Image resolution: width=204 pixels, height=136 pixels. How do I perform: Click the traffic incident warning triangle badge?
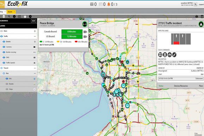pos(201,24)
